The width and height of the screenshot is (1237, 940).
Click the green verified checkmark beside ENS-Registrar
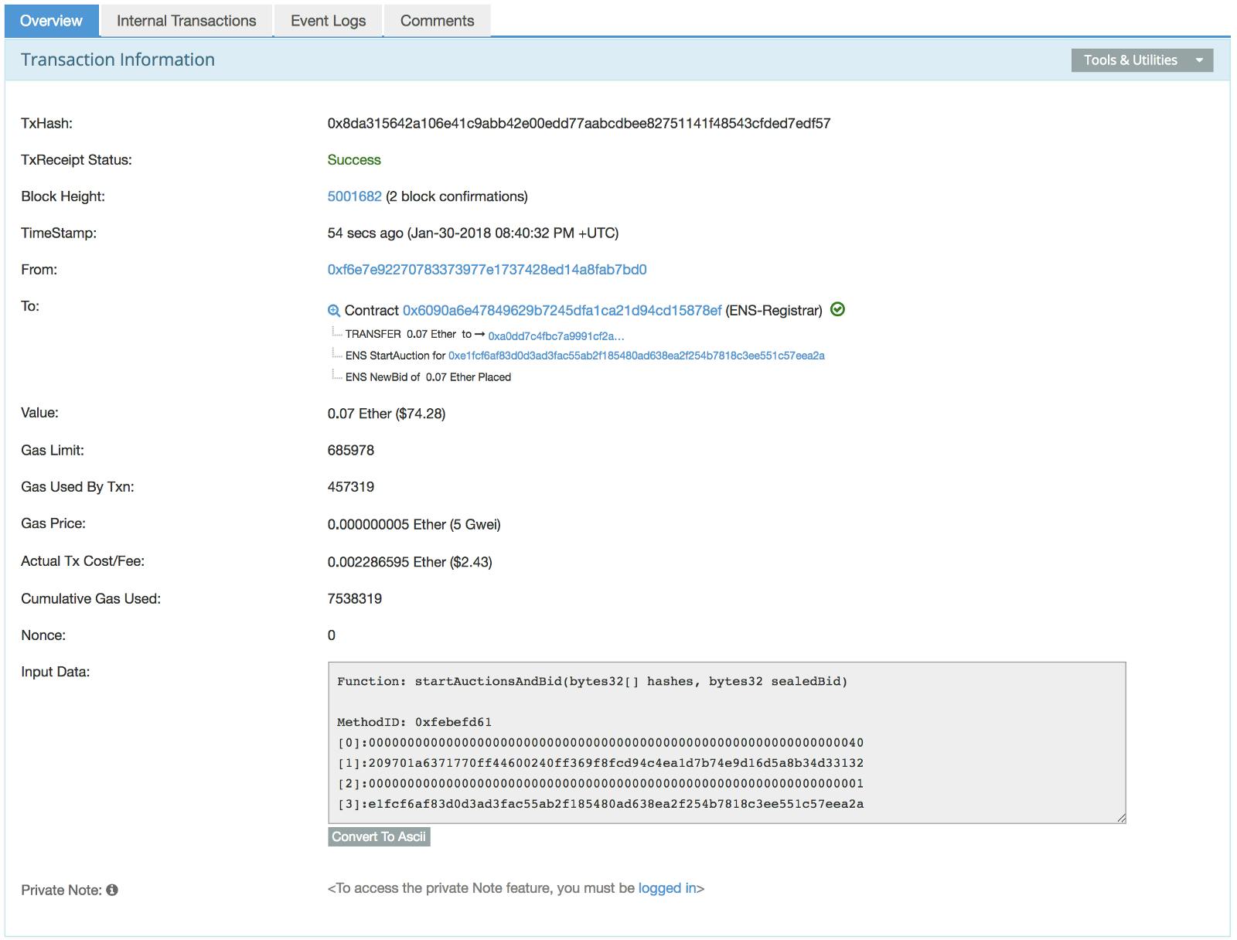838,310
